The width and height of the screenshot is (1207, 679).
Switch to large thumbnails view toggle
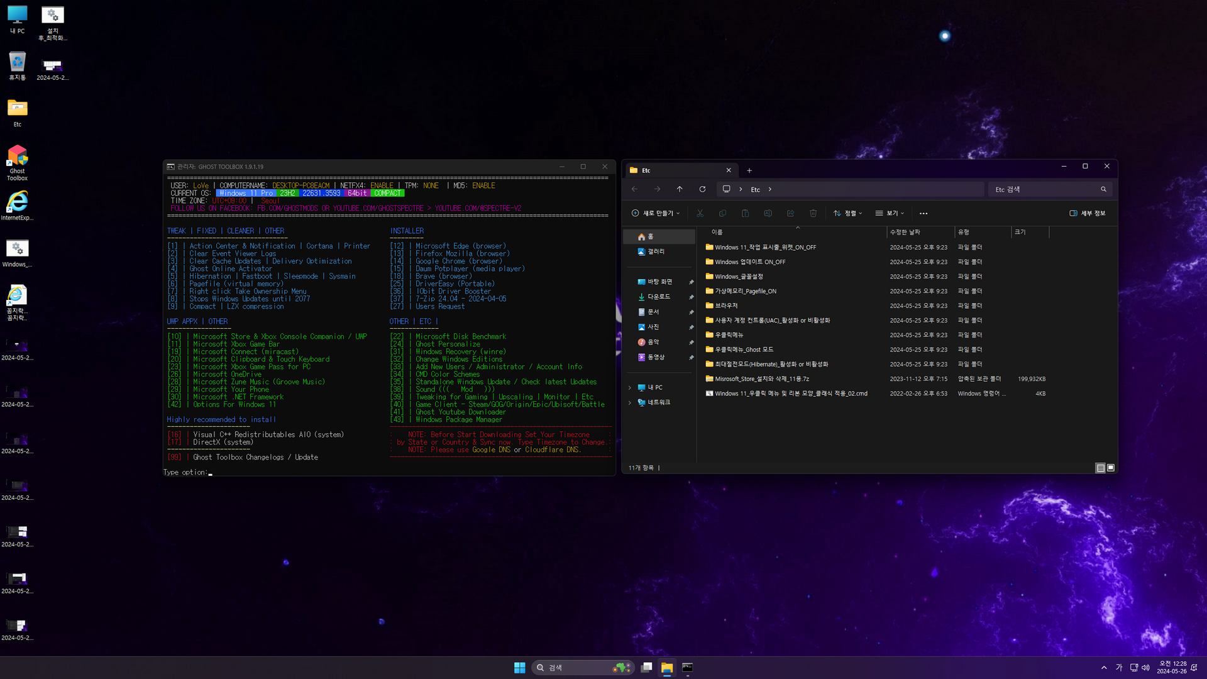[1111, 468]
